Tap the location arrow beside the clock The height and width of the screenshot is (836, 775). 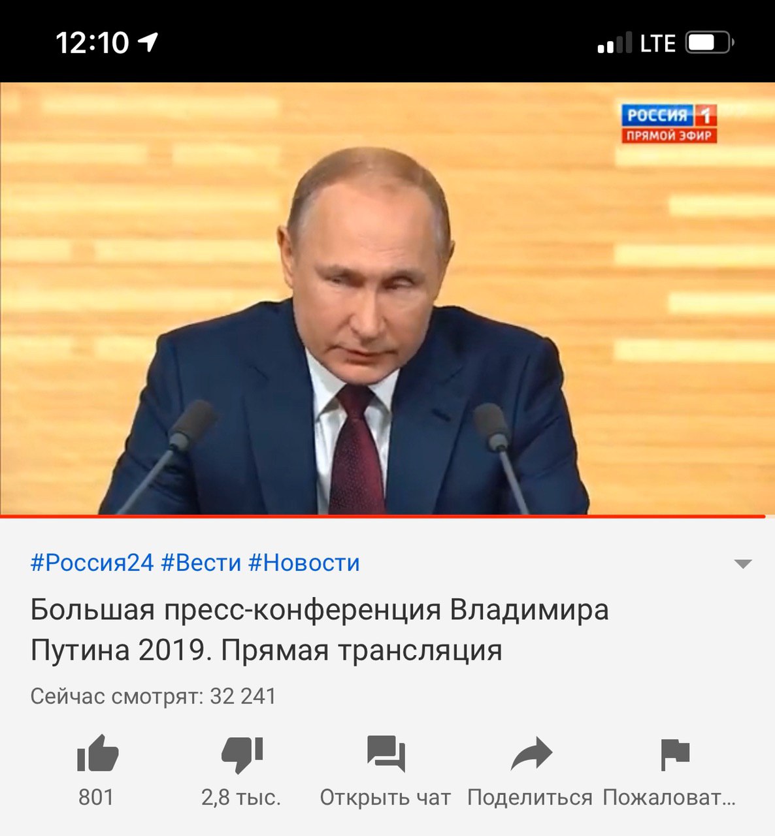(x=148, y=42)
